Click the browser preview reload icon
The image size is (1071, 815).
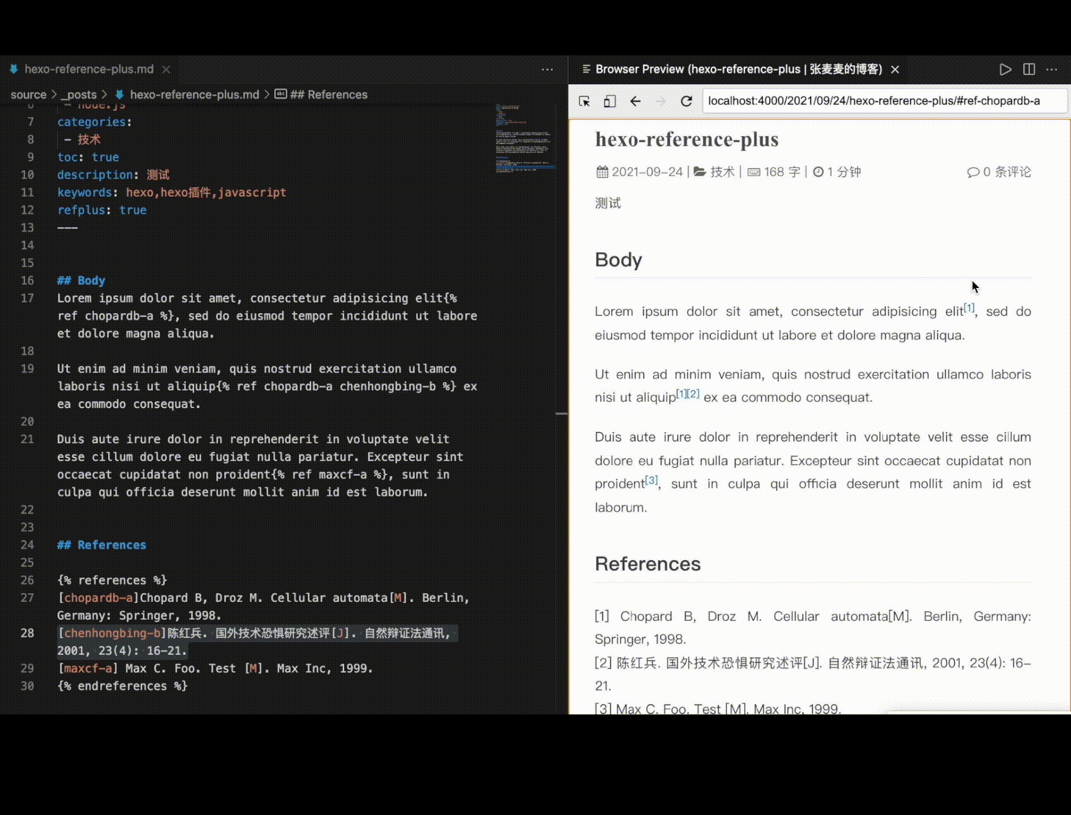(686, 101)
